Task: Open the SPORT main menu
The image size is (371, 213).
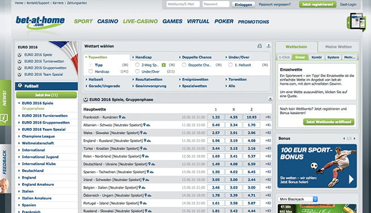Action: point(83,22)
